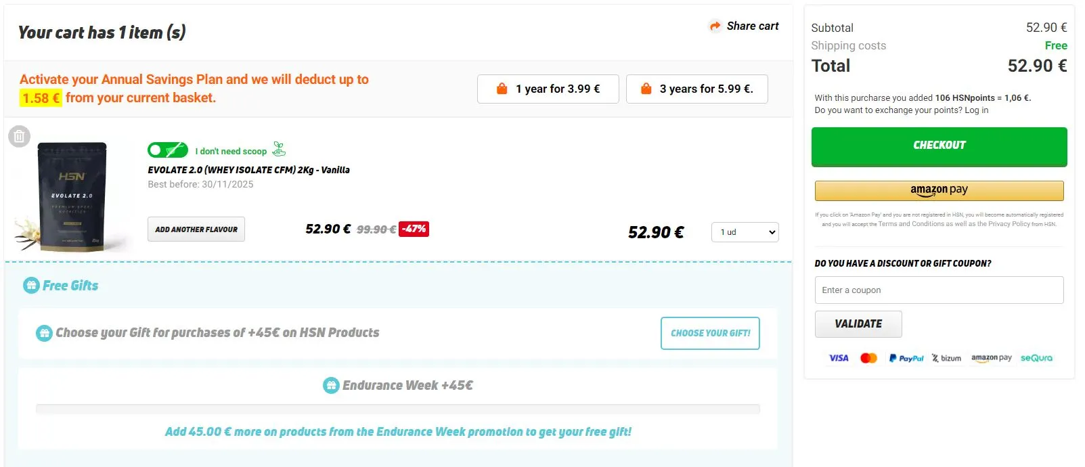Viewport: 1085px width, 467px height.
Task: Click the trash icon to remove item
Action: (19, 137)
